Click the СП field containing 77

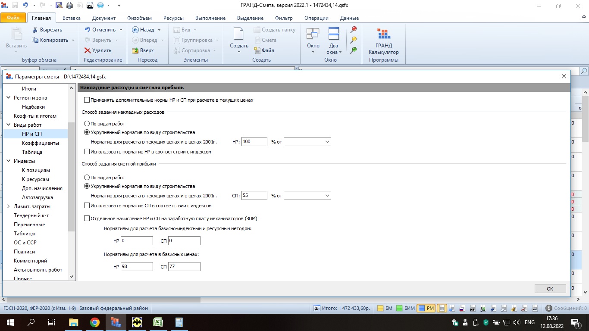pyautogui.click(x=184, y=267)
